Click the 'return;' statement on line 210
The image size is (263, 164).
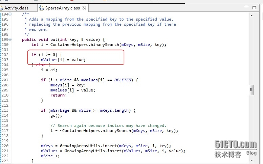(59, 95)
